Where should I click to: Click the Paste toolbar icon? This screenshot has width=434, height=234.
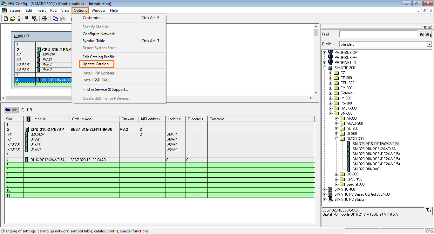(x=63, y=19)
